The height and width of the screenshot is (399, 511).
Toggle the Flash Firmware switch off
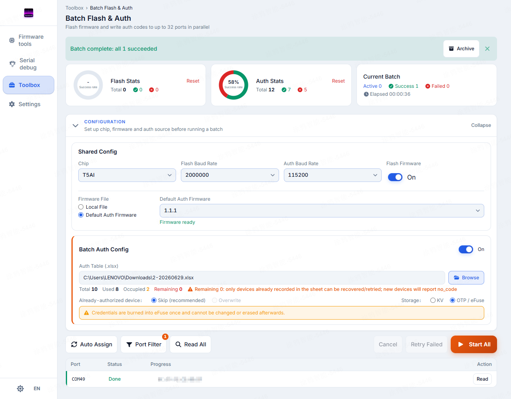[395, 177]
